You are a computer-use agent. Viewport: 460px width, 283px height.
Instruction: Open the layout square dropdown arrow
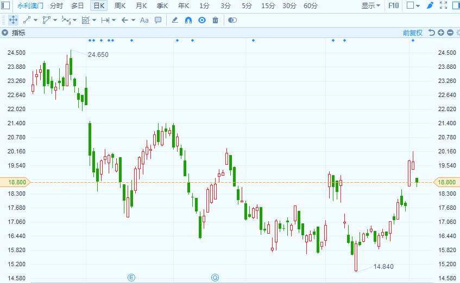click(418, 5)
